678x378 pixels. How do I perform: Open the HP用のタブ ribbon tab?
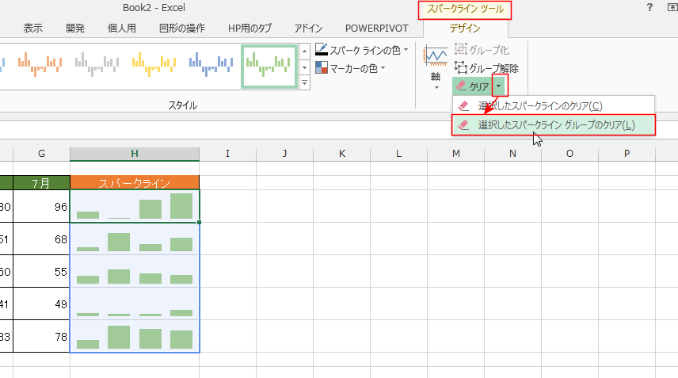click(250, 28)
